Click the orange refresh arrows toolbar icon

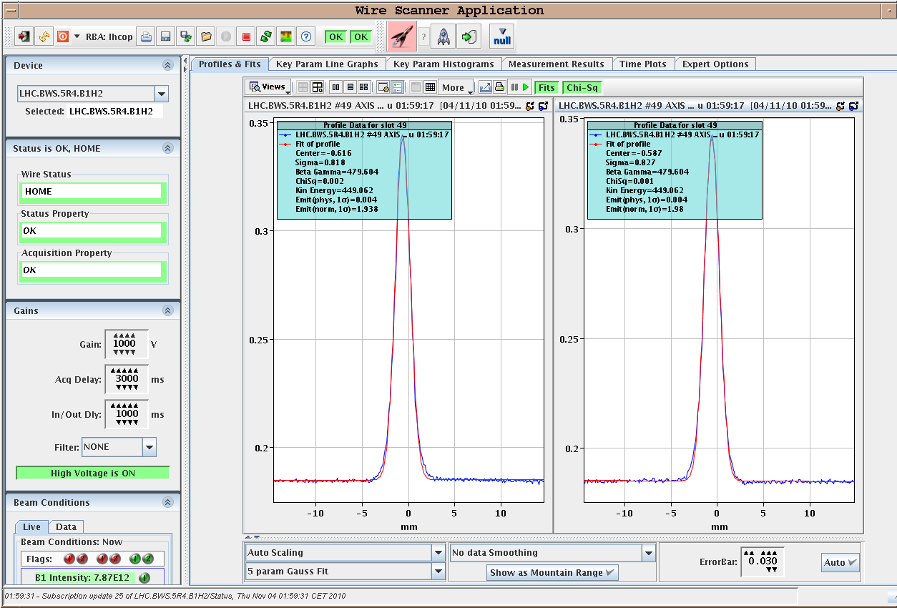(44, 36)
